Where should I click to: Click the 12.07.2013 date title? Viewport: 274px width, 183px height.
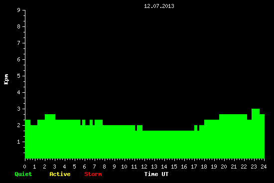click(x=159, y=6)
